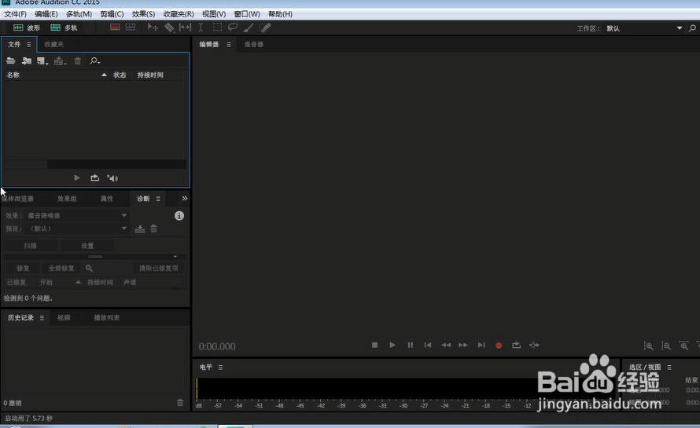Expand hidden panel tabs with double chevron

point(184,199)
